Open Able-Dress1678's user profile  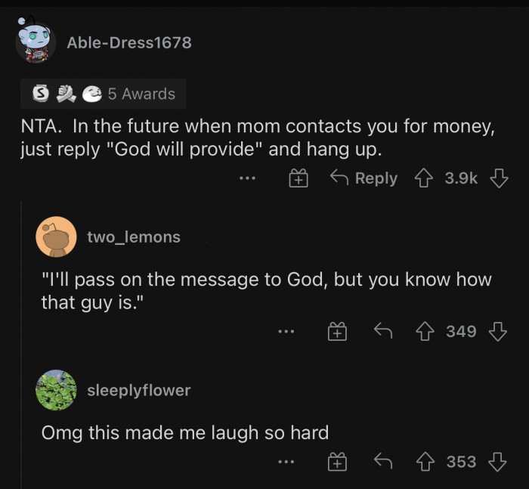(129, 43)
